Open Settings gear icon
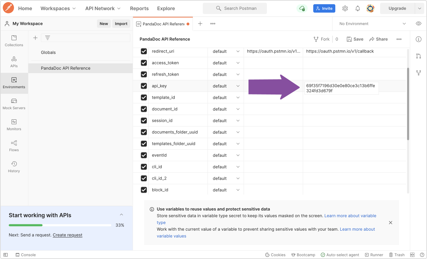The image size is (427, 259). coord(345,8)
